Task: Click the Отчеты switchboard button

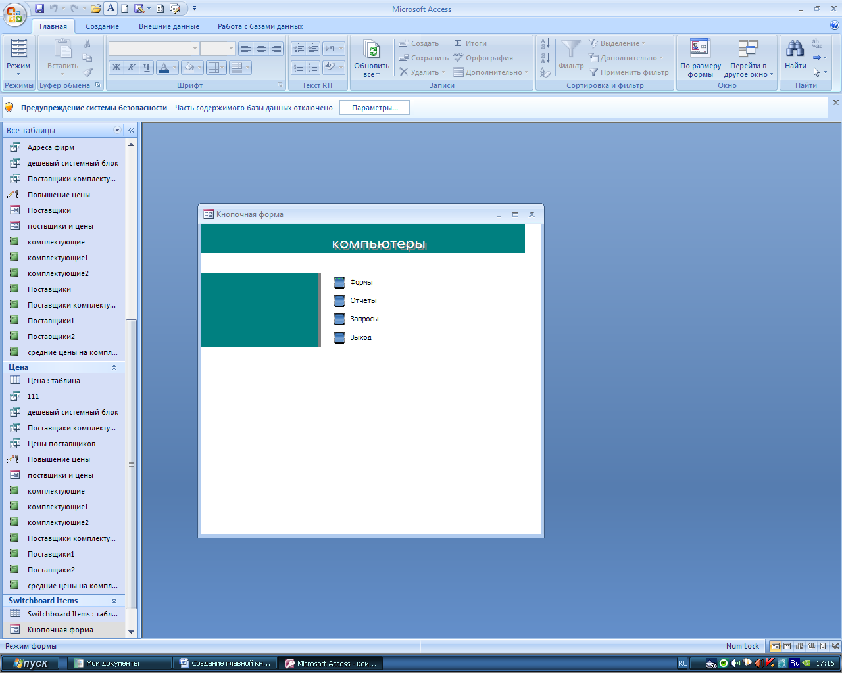Action: click(x=339, y=300)
